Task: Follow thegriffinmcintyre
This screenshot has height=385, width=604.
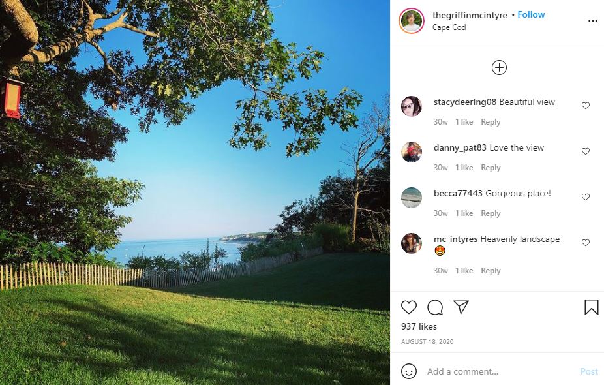Action: [x=531, y=14]
